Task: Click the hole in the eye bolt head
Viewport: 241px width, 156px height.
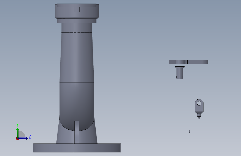Action: point(199,103)
